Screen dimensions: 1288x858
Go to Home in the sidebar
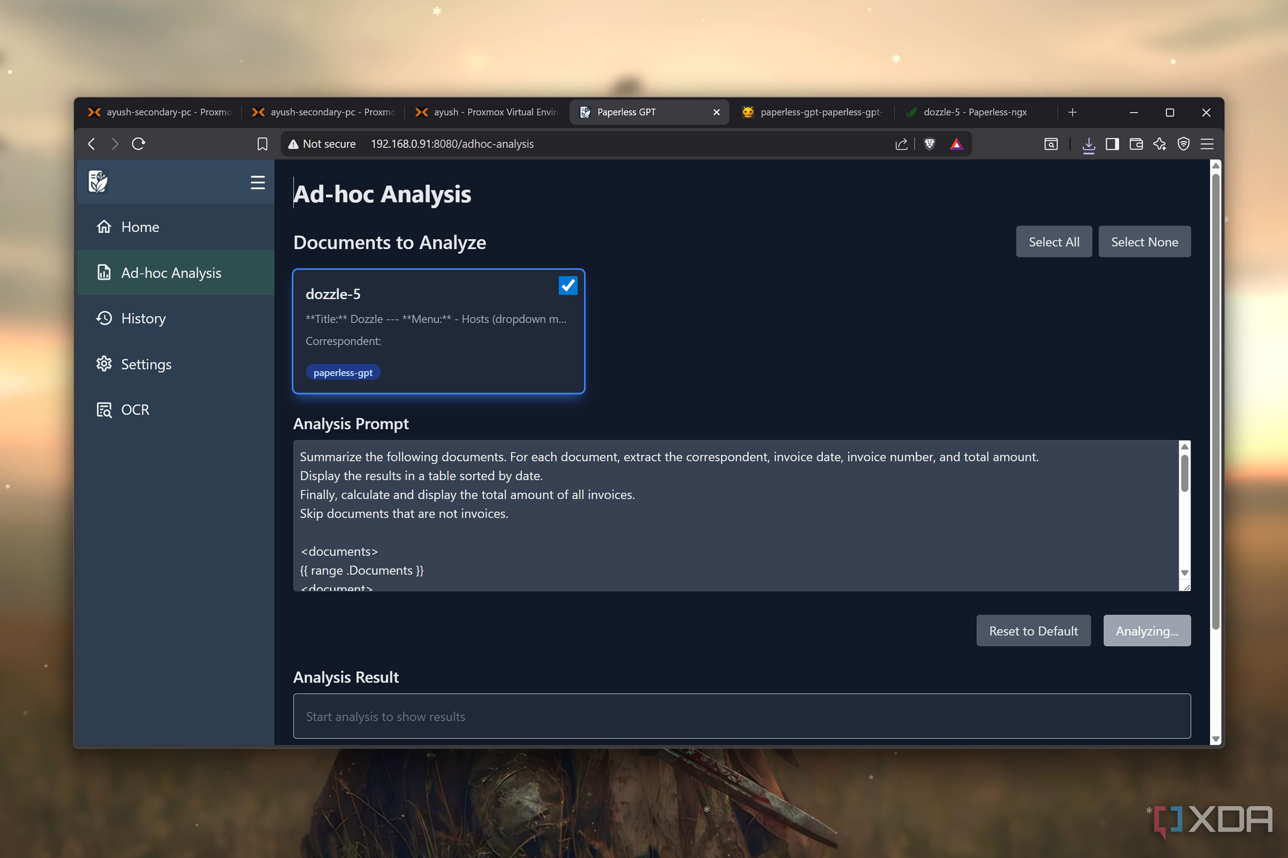tap(175, 227)
